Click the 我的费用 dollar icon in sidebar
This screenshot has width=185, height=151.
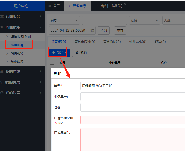[x=2, y=82]
